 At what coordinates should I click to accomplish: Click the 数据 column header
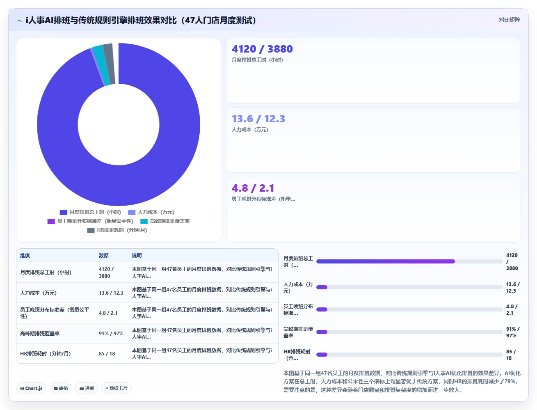(104, 255)
